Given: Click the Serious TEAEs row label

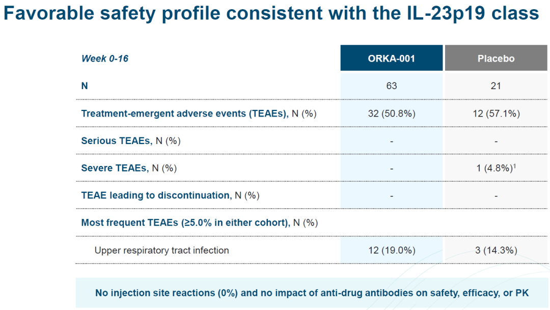Looking at the screenshot, I should click(x=131, y=141).
